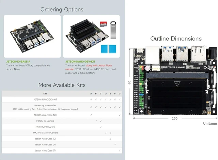Screen dimensions: 218x160
Task: Click the '7inch HDMI LCD (H)' row label
Action: pos(45,127)
